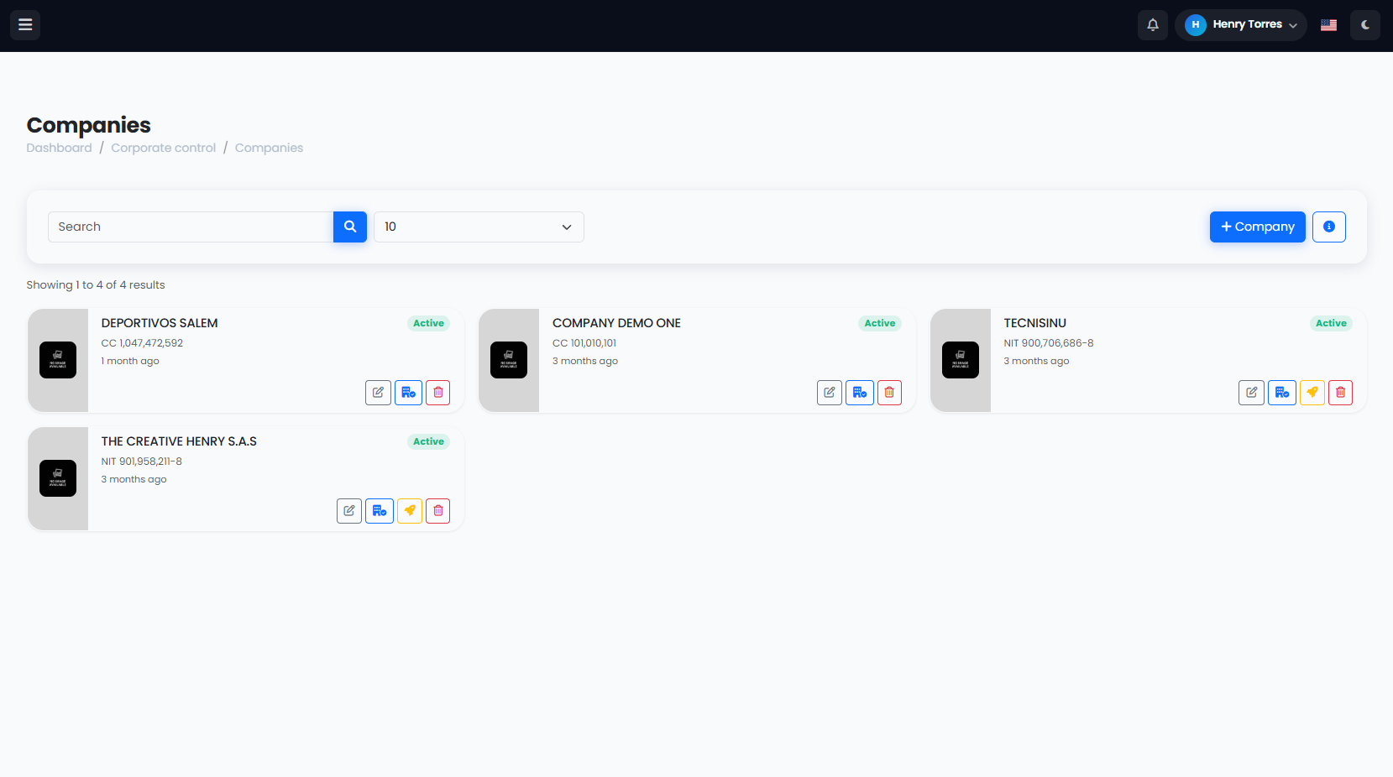Image resolution: width=1393 pixels, height=777 pixels.
Task: Click the COMPANY DEMO ONE logo thumbnail
Action: 509,360
